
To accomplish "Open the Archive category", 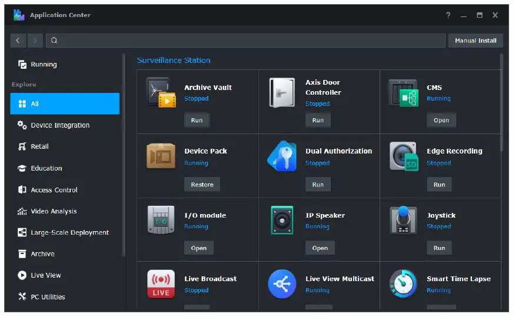I will (65, 253).
